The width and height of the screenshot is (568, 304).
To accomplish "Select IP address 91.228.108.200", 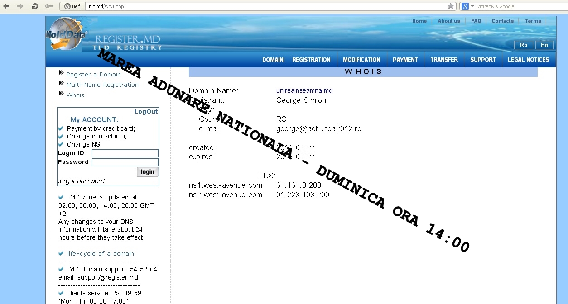I will (x=303, y=195).
